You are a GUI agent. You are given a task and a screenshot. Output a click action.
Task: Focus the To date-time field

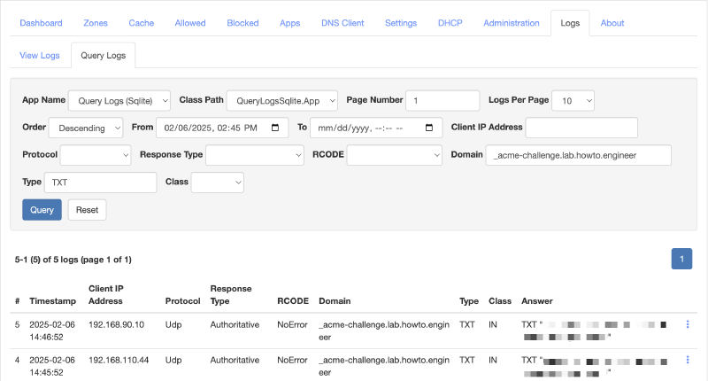click(375, 128)
